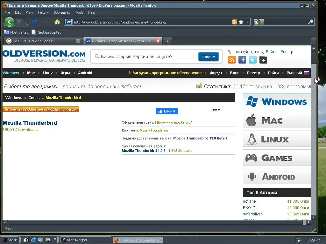This screenshot has height=244, width=326.
Task: Click the search magnifier icon in search box
Action: (310, 22)
